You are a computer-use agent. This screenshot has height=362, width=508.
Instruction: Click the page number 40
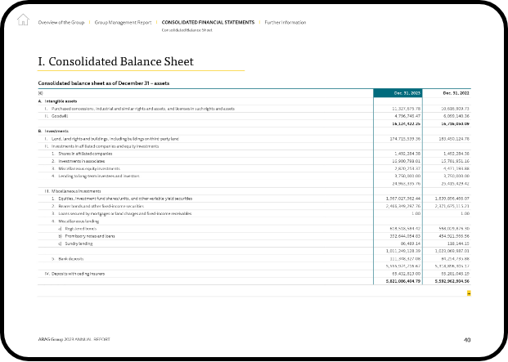click(467, 340)
